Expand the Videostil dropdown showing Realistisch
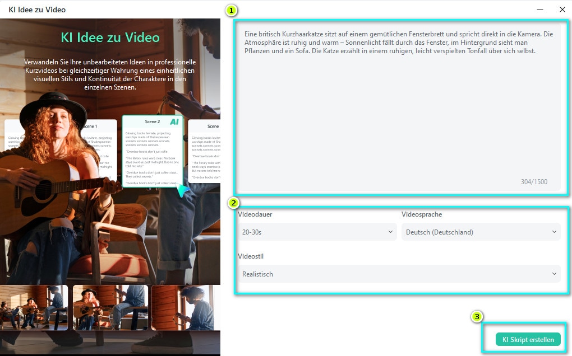 (x=399, y=274)
